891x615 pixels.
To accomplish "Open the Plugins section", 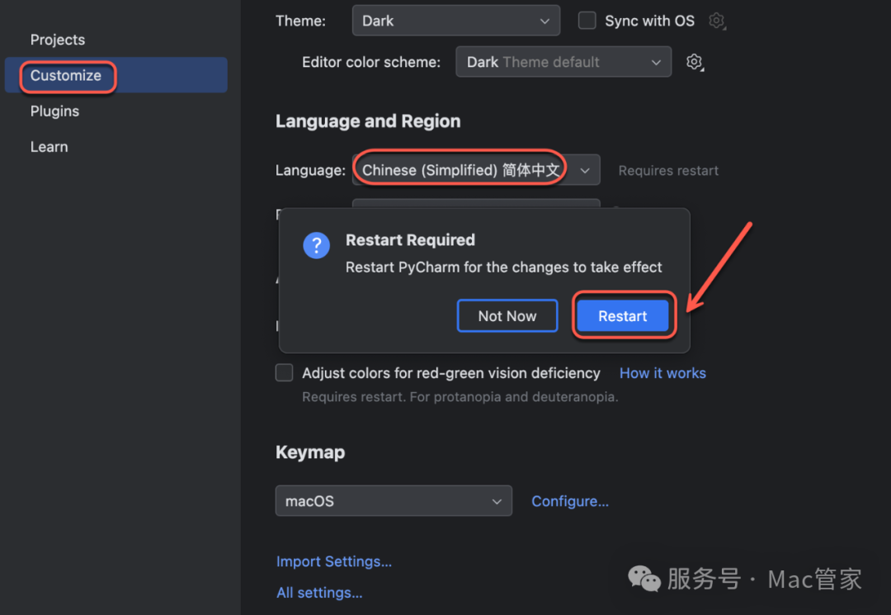I will pyautogui.click(x=55, y=111).
